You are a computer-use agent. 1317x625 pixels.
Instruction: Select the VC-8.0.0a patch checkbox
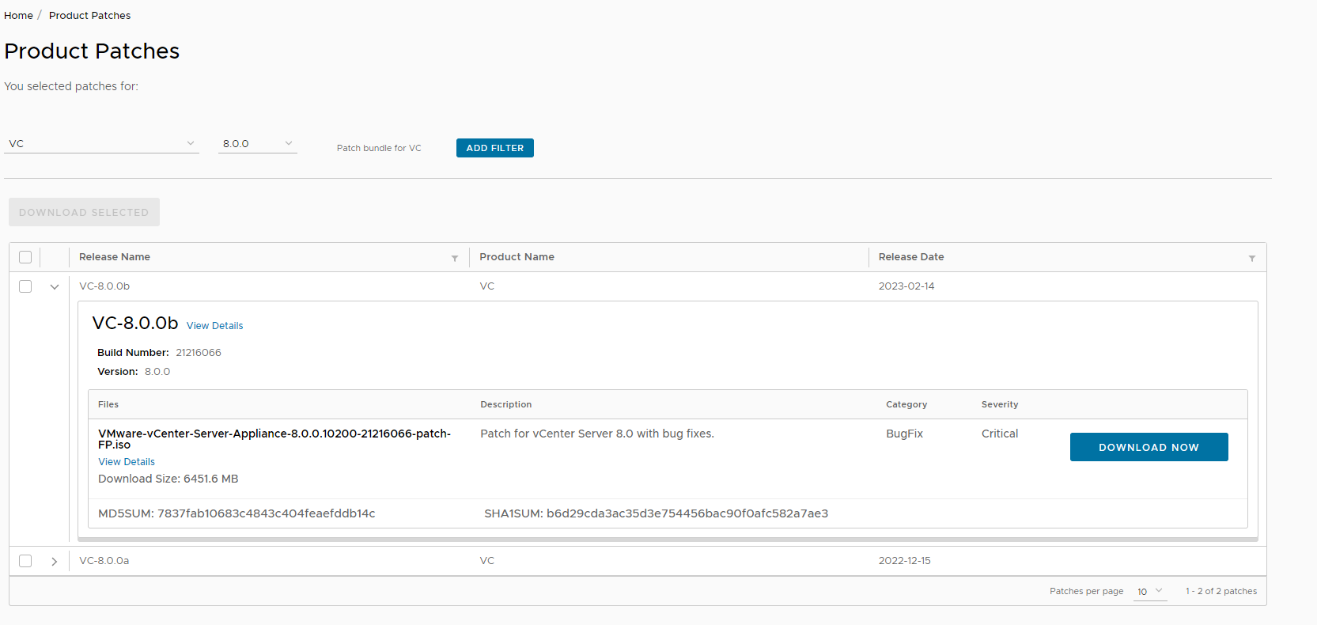pyautogui.click(x=25, y=561)
